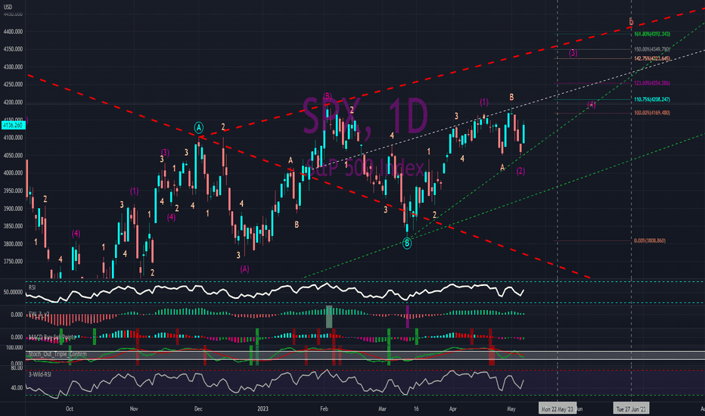
Task: Click the 80.00 Wild-RSI axis value
Action: tap(17, 368)
